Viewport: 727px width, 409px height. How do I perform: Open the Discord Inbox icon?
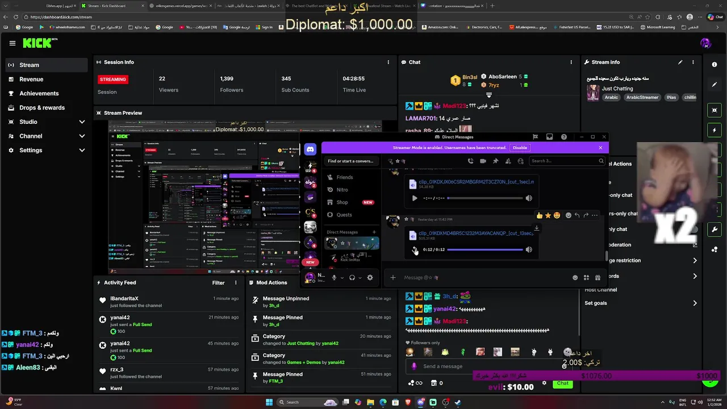tap(549, 137)
